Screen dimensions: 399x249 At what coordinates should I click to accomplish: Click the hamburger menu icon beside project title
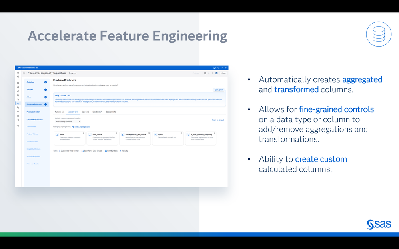click(24, 73)
